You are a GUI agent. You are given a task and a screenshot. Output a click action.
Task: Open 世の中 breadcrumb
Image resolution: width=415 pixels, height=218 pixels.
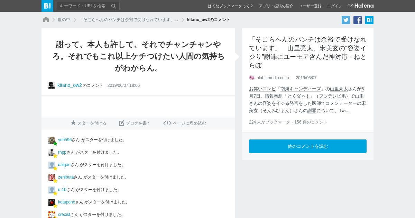coord(64,20)
